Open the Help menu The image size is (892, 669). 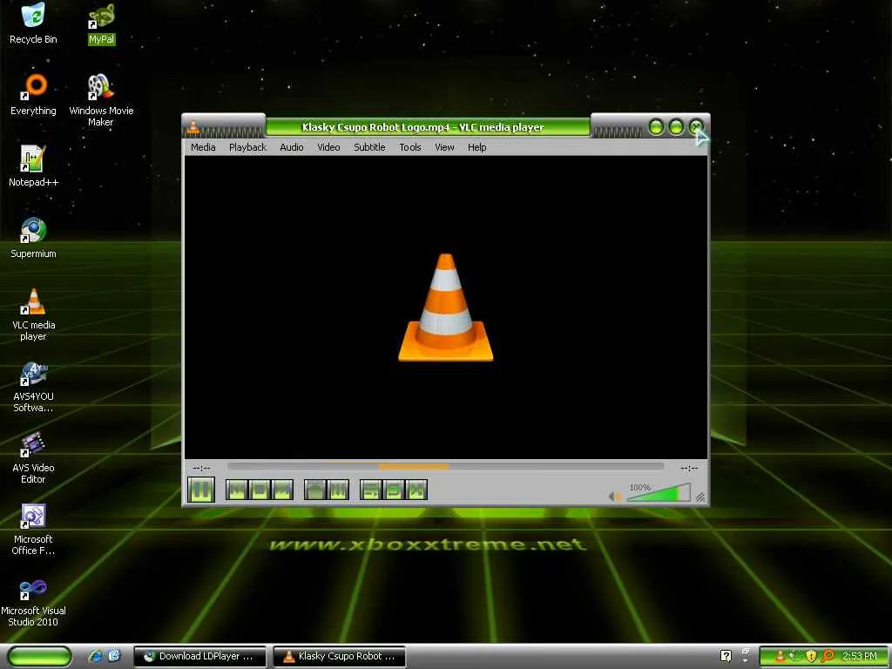click(x=476, y=147)
